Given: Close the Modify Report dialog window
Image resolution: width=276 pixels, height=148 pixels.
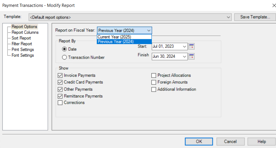Looking at the screenshot, I should tap(273, 5).
